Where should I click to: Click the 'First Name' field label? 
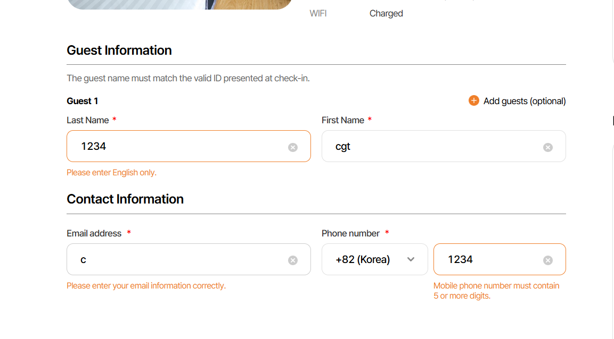tap(342, 120)
